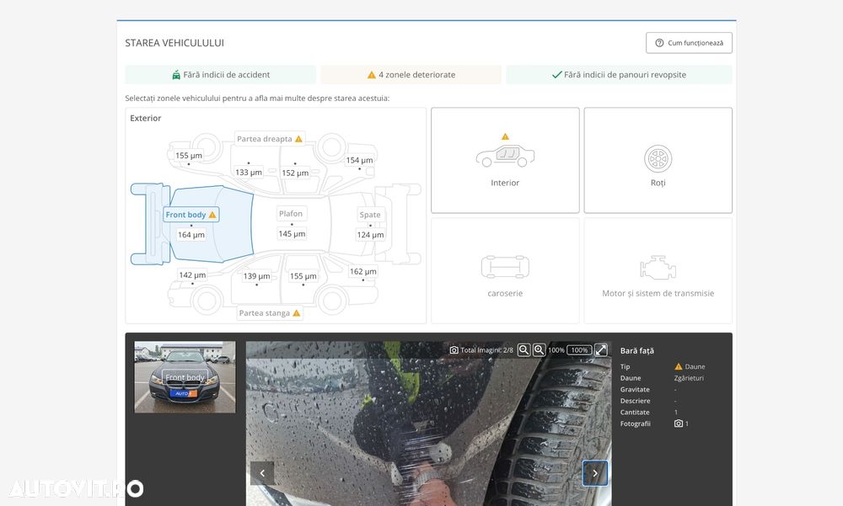Click the 124 µm rear thickness value
Screen dimensions: 843x506
pyautogui.click(x=370, y=235)
